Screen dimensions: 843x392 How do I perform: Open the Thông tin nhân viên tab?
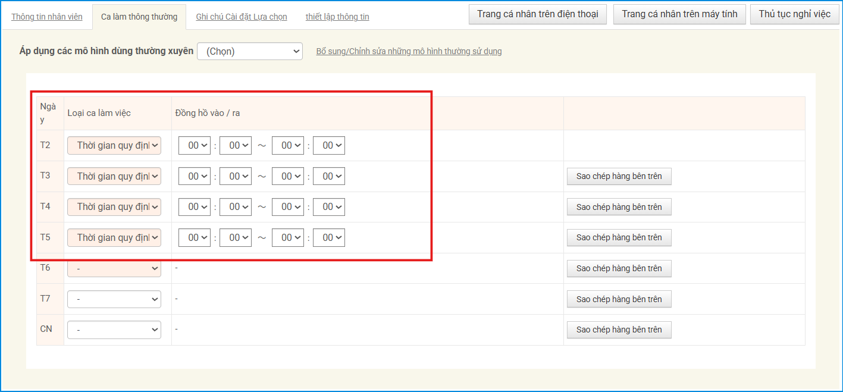46,17
